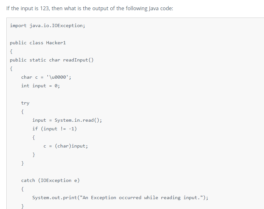Click the word readInput in the code

coord(75,60)
